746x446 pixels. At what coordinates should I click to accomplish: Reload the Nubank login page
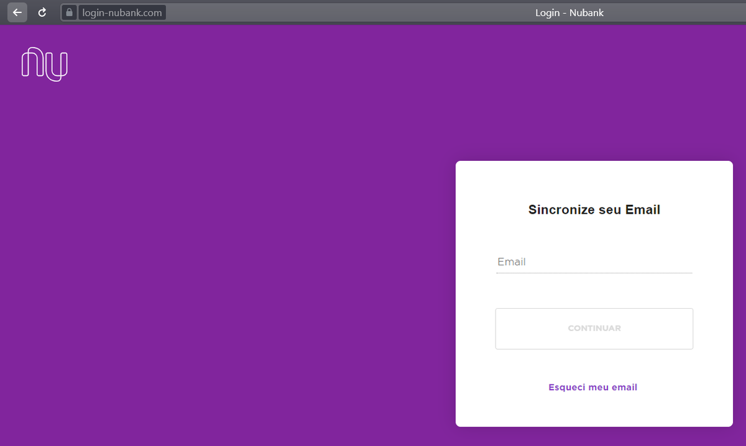(41, 12)
